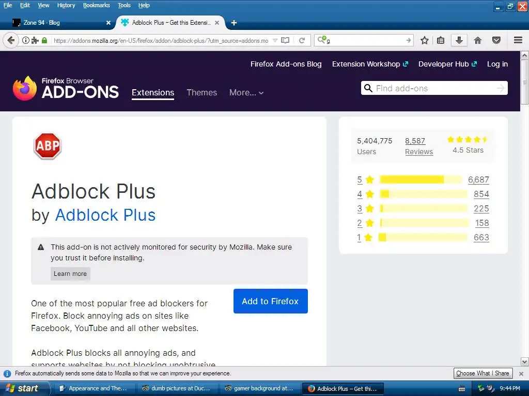Dismiss the Firefox data notification bar

pos(521,373)
